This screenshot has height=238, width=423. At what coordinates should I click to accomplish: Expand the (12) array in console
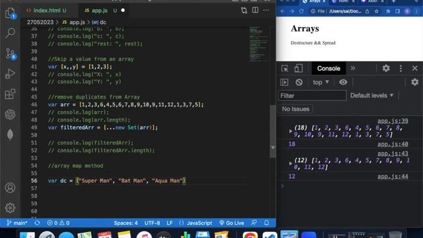click(x=291, y=163)
